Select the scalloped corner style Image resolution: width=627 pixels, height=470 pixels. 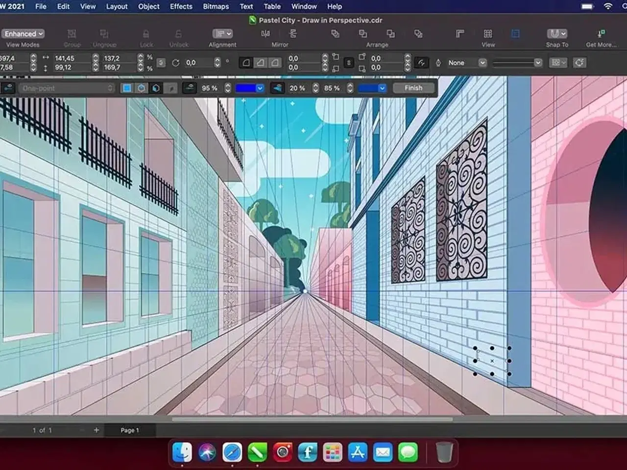click(x=261, y=63)
